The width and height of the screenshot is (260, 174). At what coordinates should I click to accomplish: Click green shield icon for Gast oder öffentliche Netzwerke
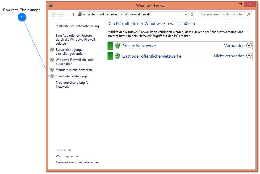click(x=118, y=56)
